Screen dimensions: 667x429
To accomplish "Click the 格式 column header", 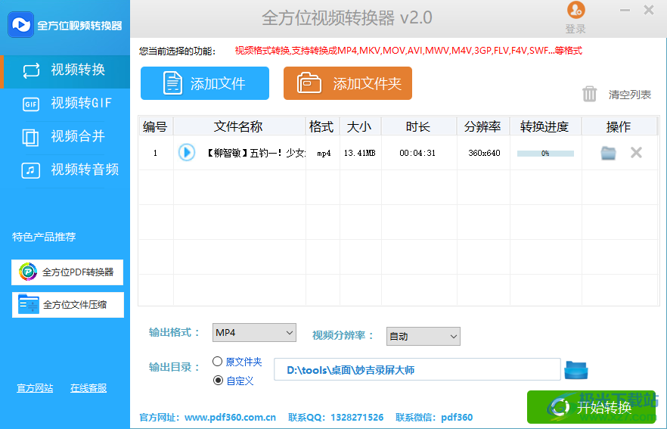I will coord(322,126).
